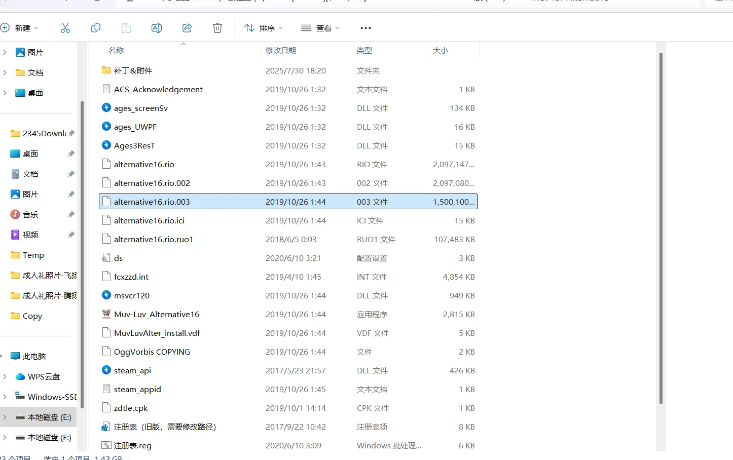This screenshot has height=460, width=733.
Task: Click the 文件夹 type cell of 补丁&附件
Action: (x=368, y=70)
